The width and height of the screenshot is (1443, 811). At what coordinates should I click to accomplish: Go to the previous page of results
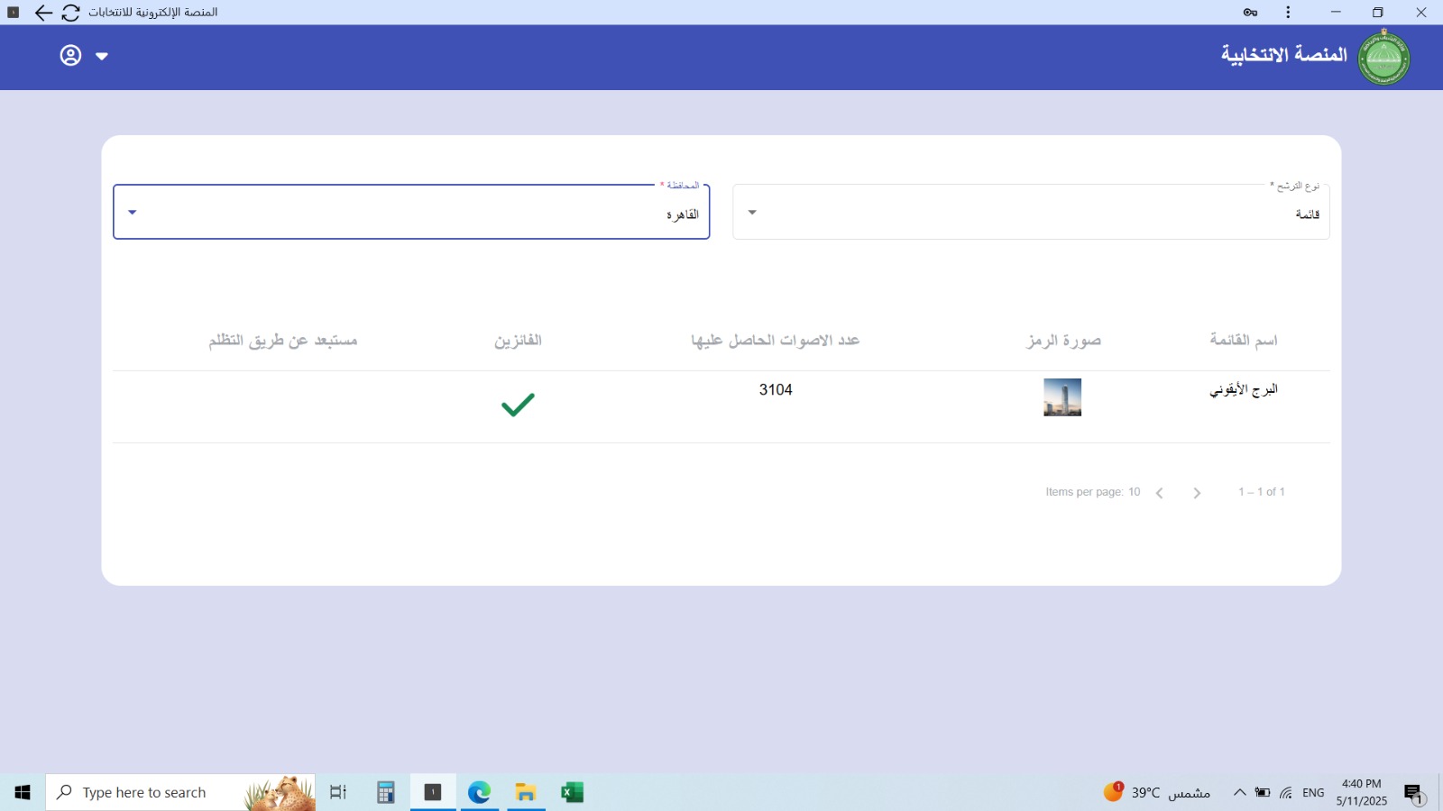[1160, 493]
